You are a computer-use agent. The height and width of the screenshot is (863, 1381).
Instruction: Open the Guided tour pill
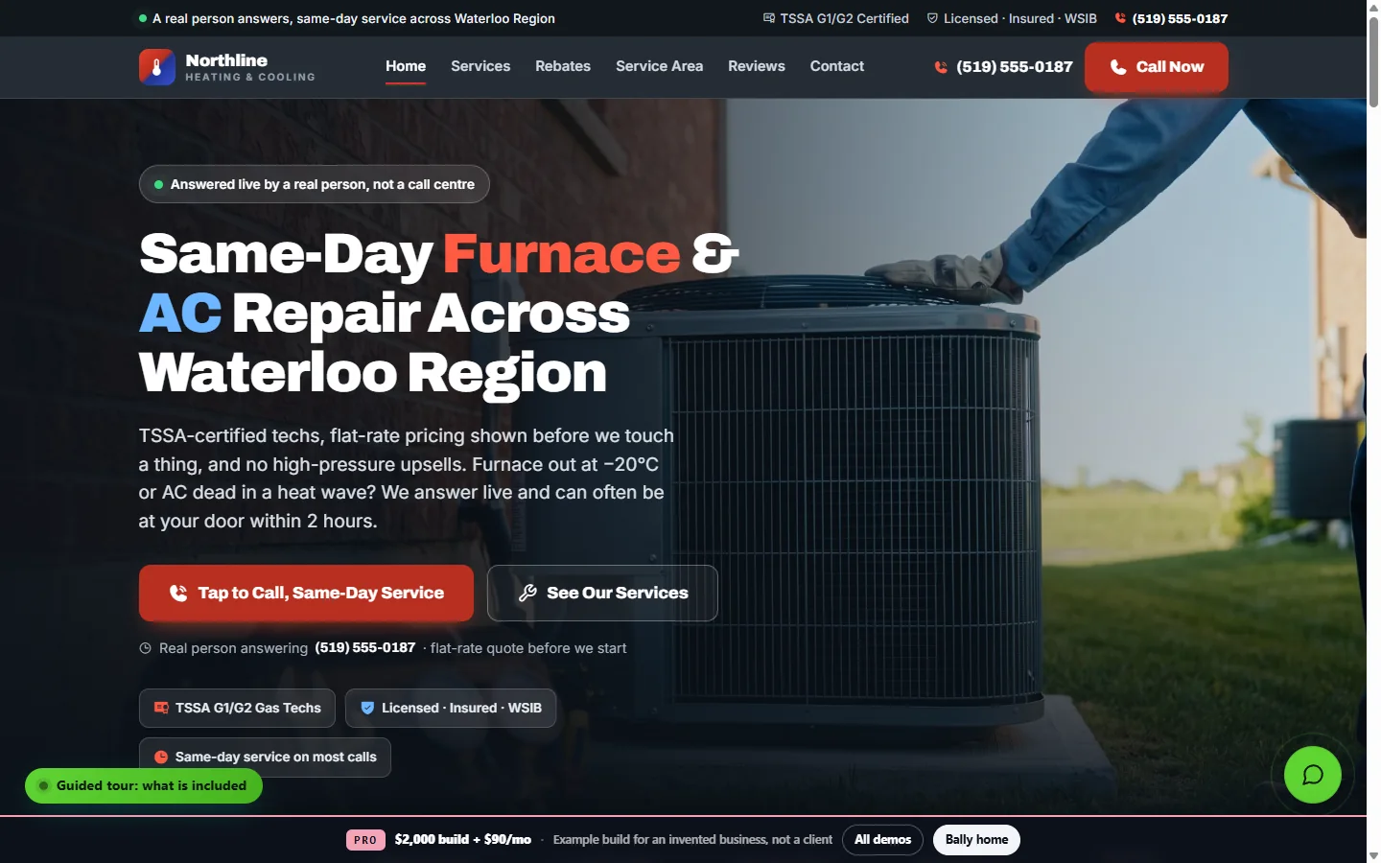pyautogui.click(x=144, y=785)
